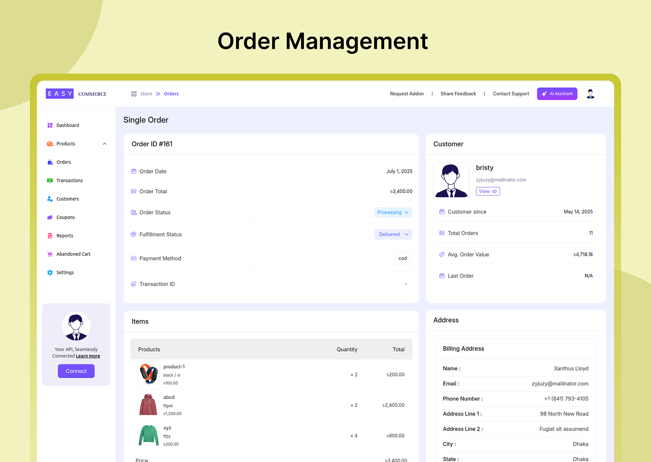Click the Connect button

click(76, 371)
